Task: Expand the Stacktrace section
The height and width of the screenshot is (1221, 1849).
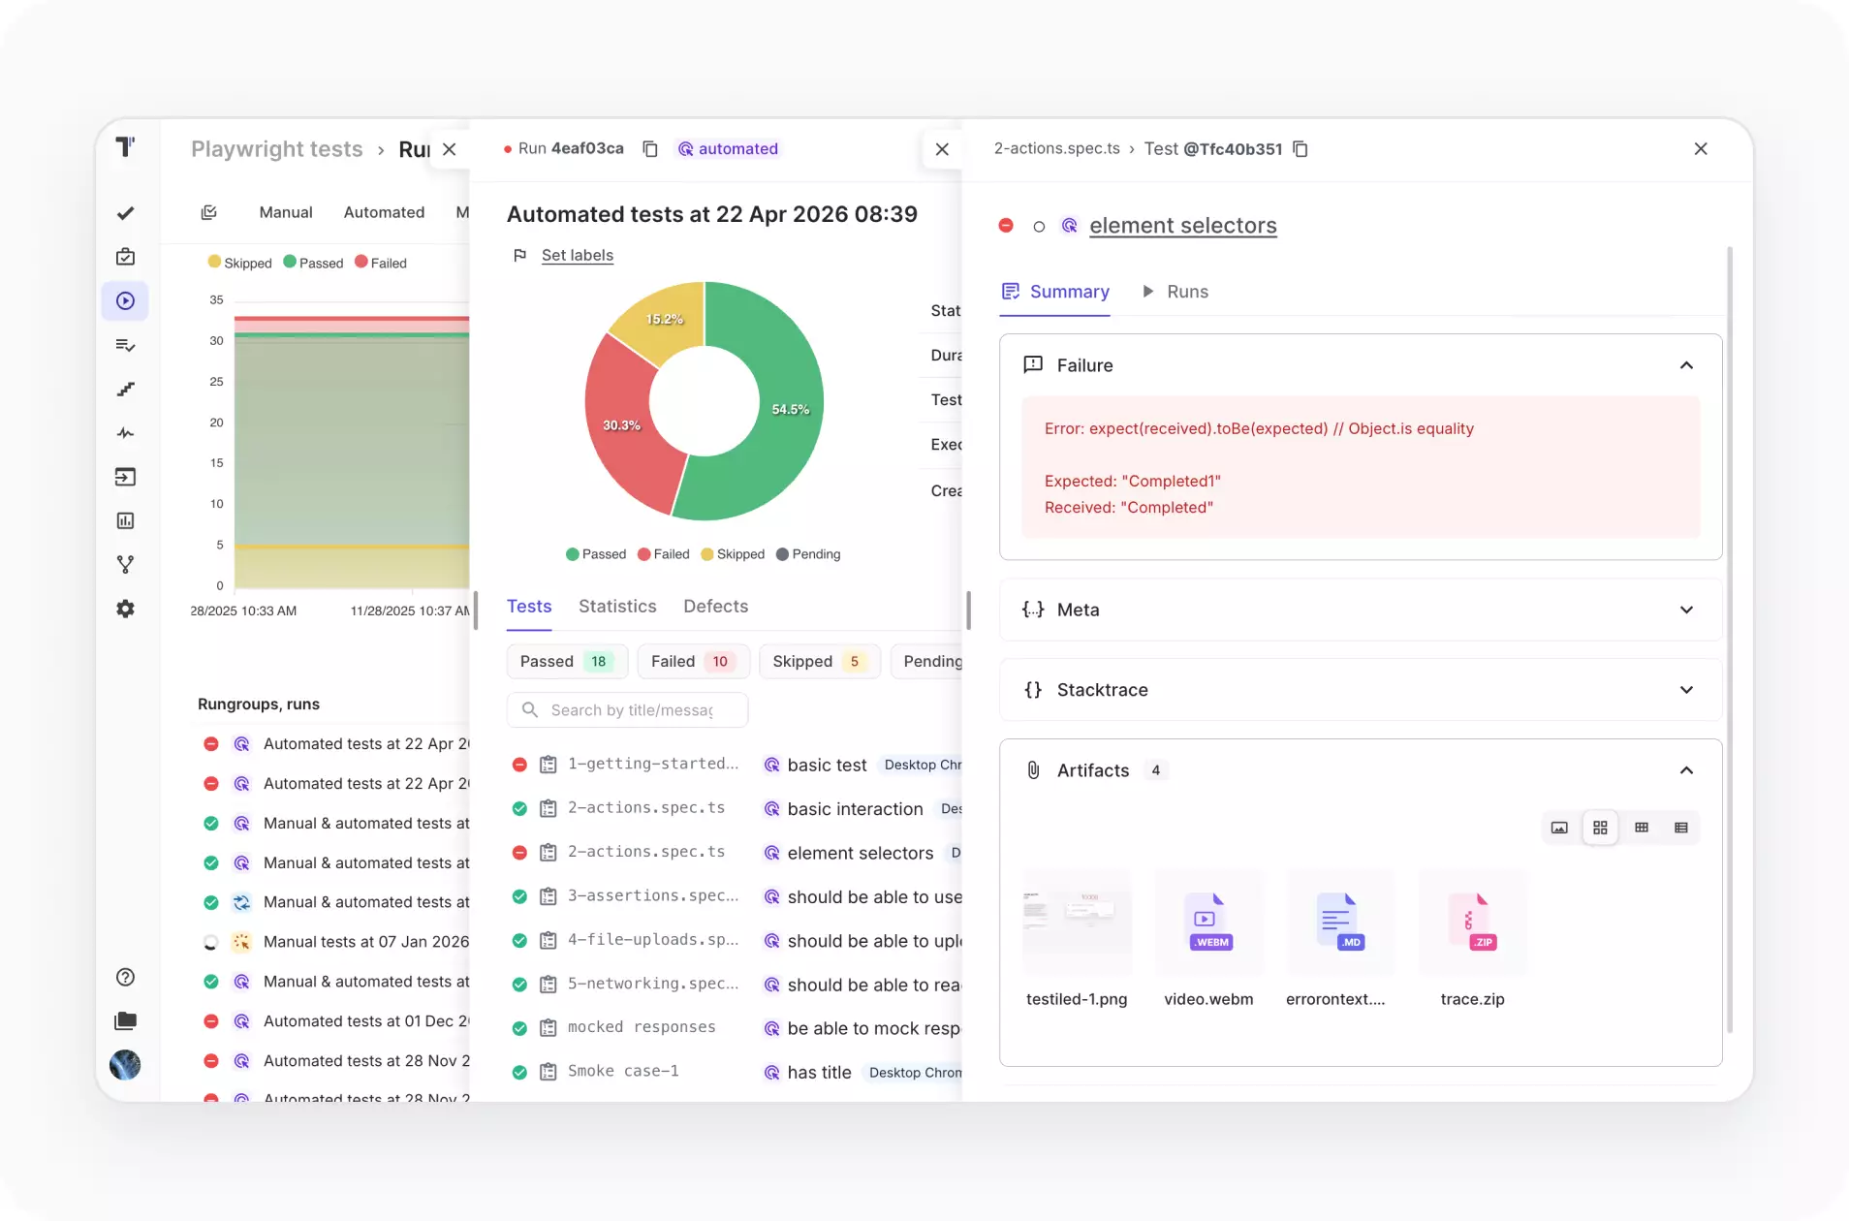Action: tap(1686, 690)
